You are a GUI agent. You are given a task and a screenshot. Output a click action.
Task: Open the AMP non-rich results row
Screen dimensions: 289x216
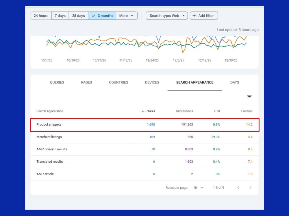point(144,149)
